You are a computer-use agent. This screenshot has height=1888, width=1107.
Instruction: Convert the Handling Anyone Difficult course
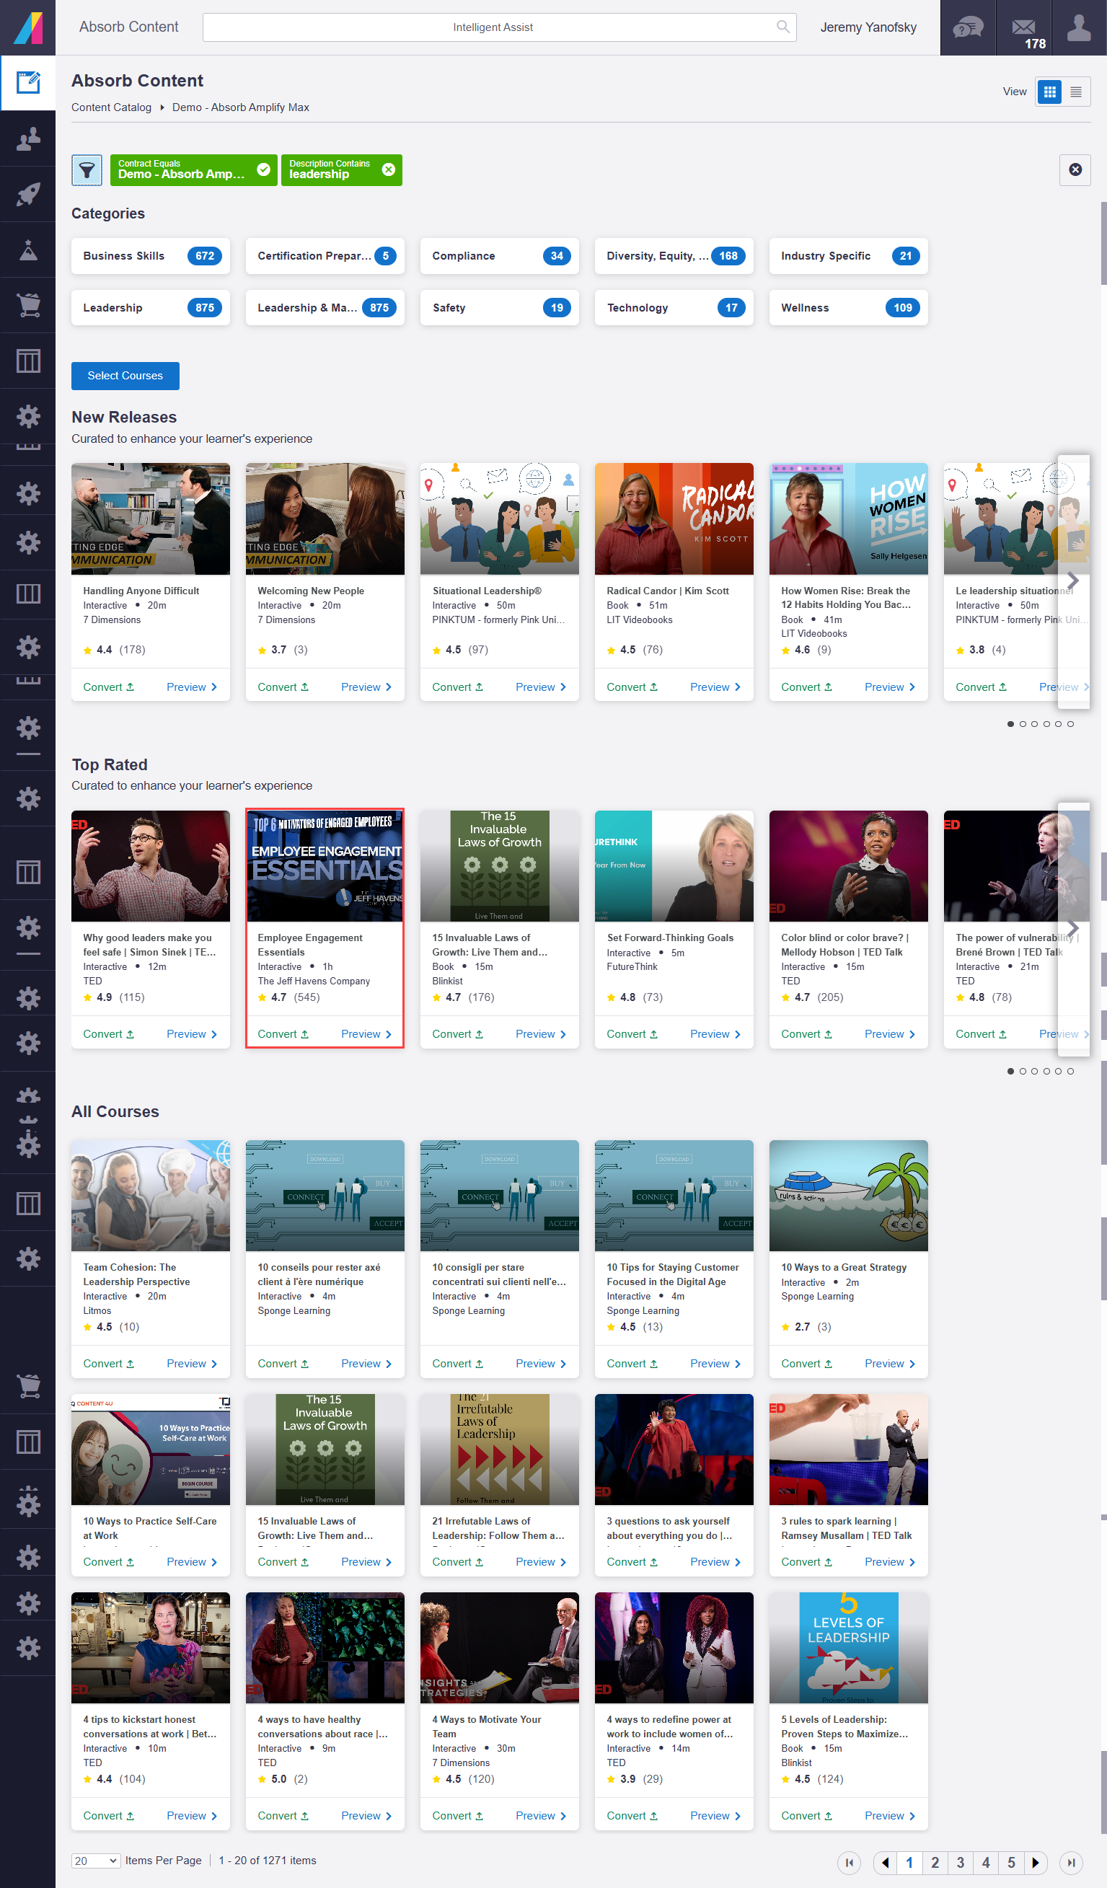pyautogui.click(x=109, y=687)
